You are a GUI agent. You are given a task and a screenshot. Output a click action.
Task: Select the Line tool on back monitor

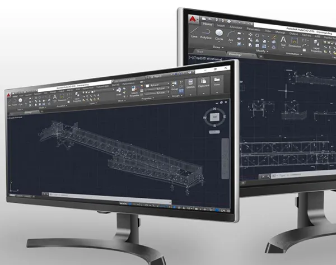tap(194, 33)
